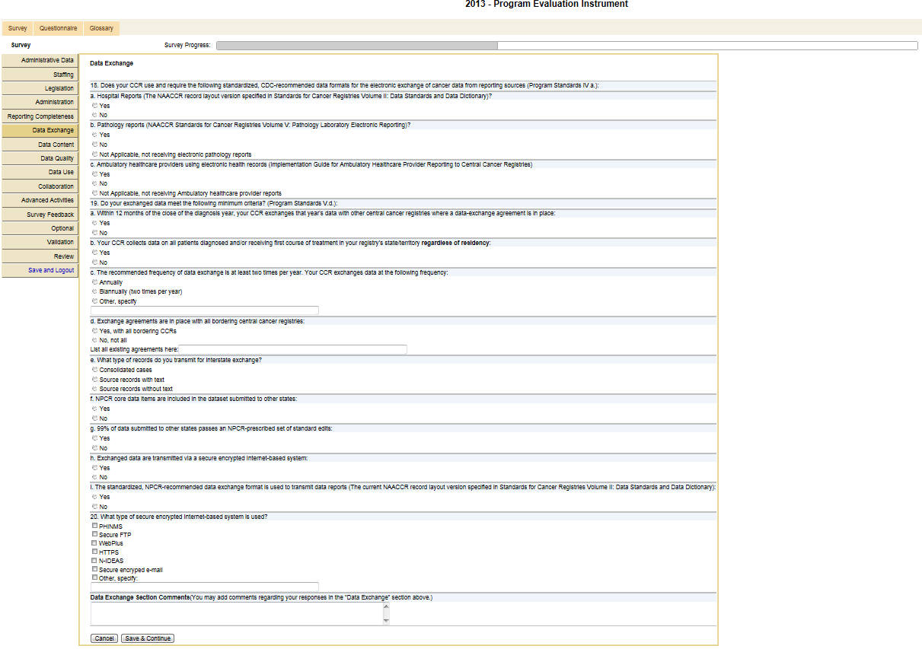Choose 'No, not all' for bordering agreements
Image resolution: width=922 pixels, height=649 pixels.
click(x=94, y=340)
